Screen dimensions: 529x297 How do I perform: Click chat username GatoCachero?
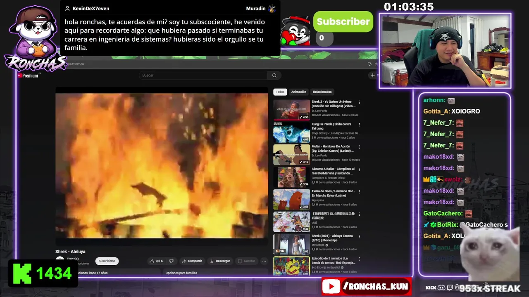tap(443, 214)
